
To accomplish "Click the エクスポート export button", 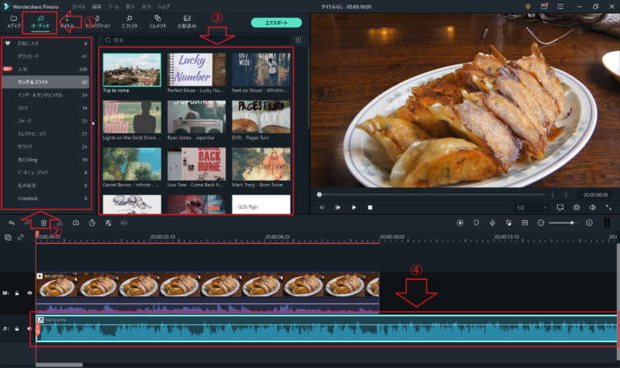I will (x=276, y=23).
